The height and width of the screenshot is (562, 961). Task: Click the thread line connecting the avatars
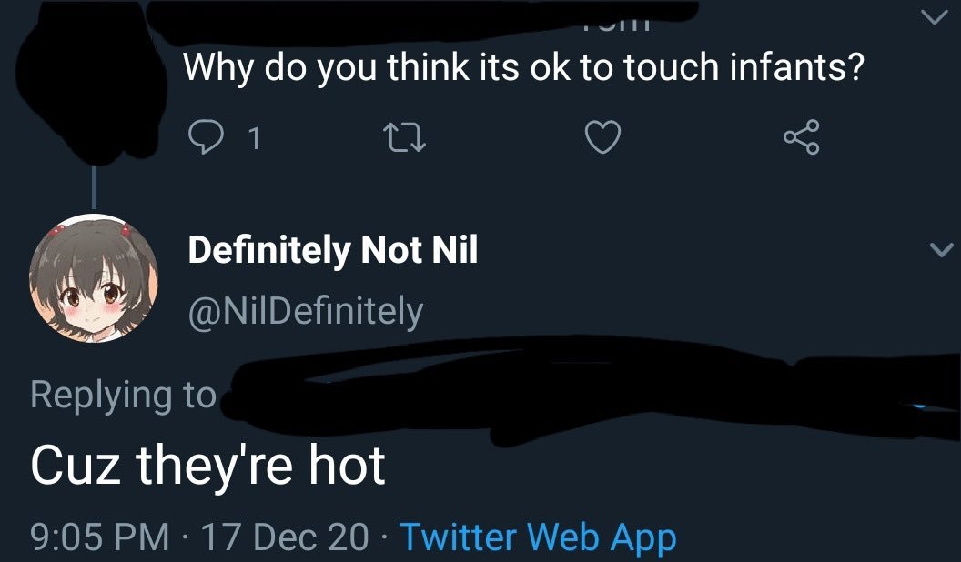coord(96,189)
